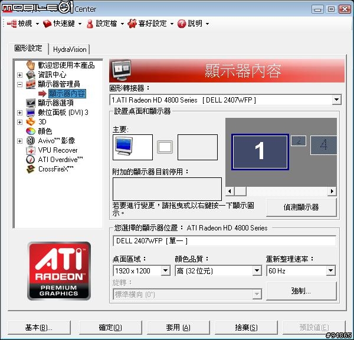Close the Catalyst Control Center window

click(x=345, y=9)
